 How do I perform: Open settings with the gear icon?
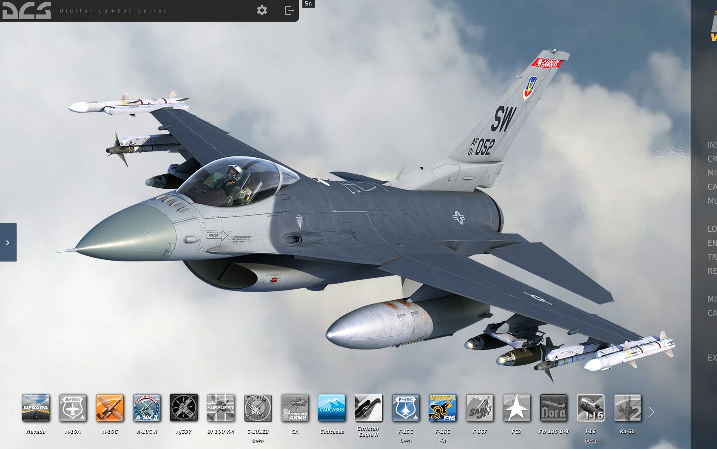[262, 10]
